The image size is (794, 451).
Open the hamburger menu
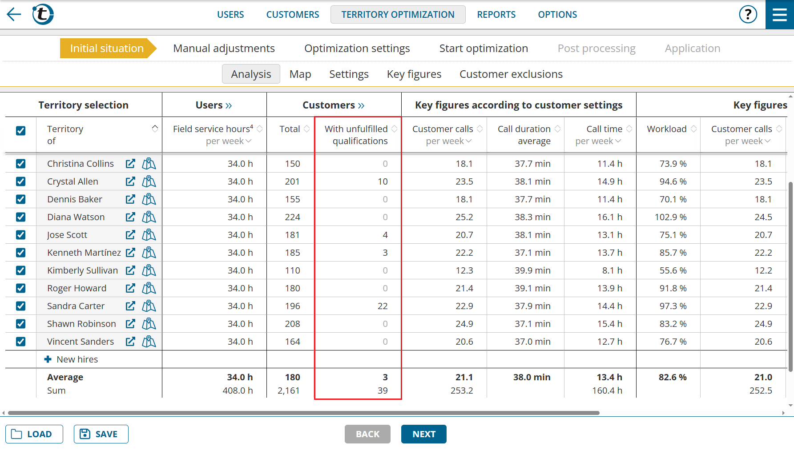[779, 15]
